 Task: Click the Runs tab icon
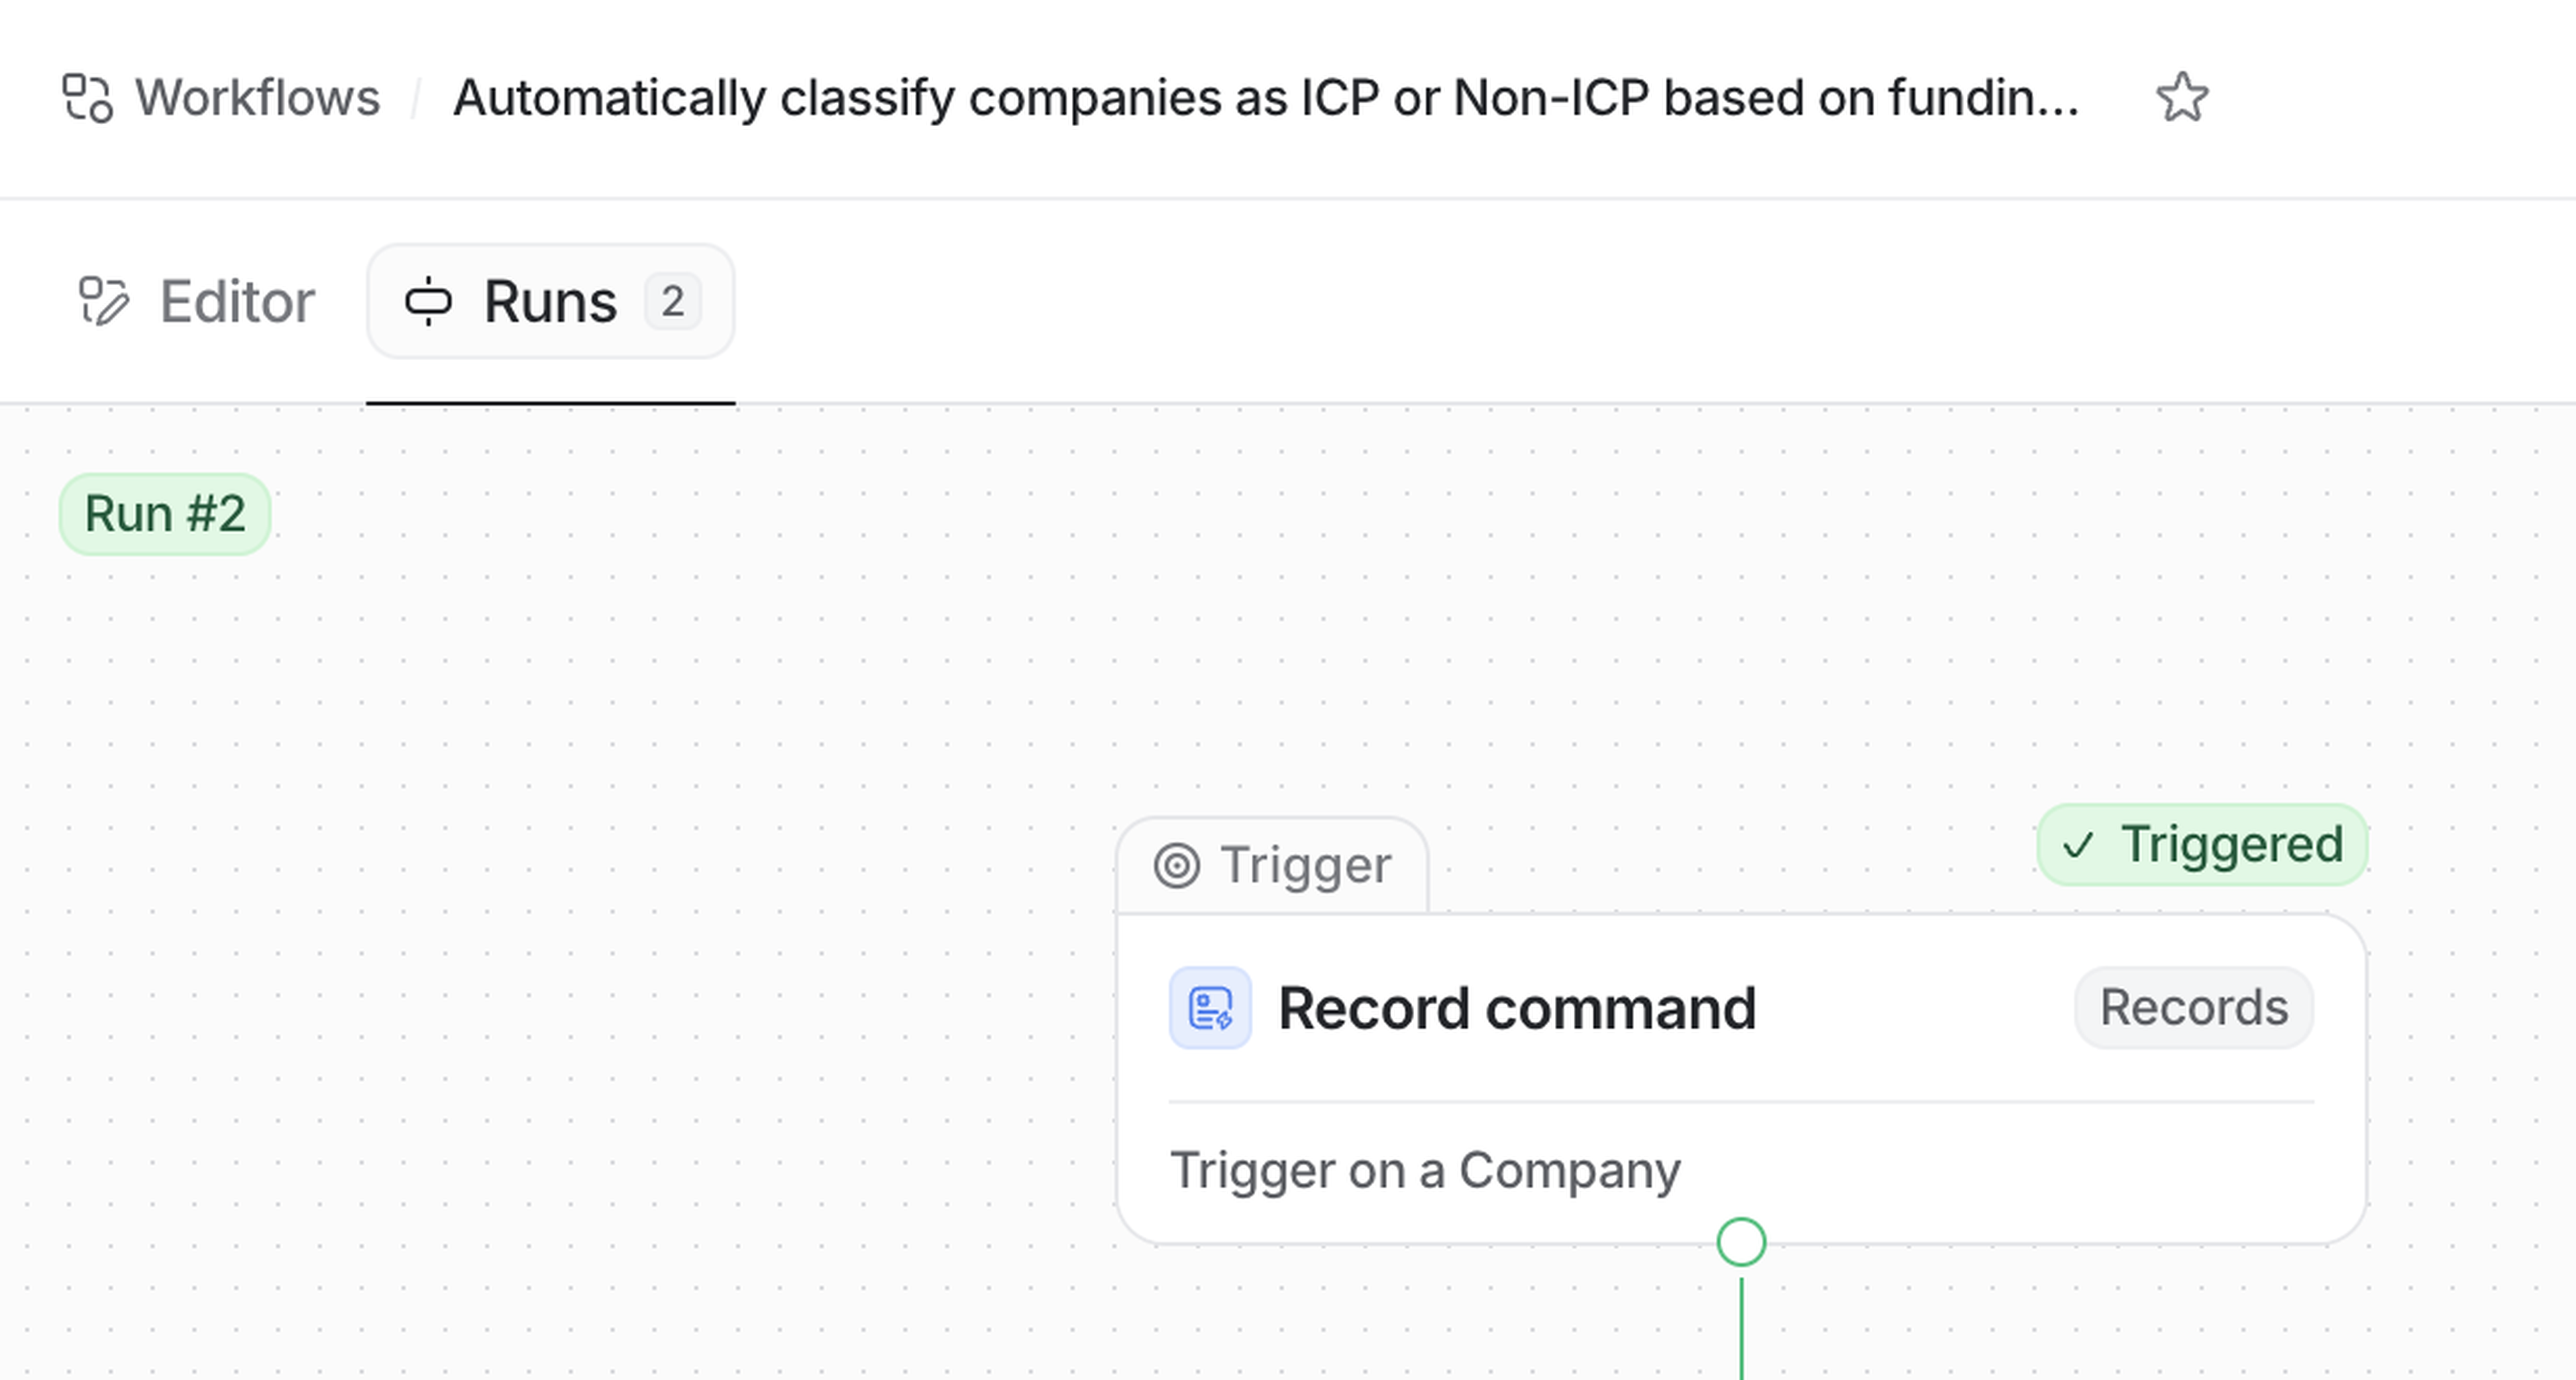click(428, 301)
